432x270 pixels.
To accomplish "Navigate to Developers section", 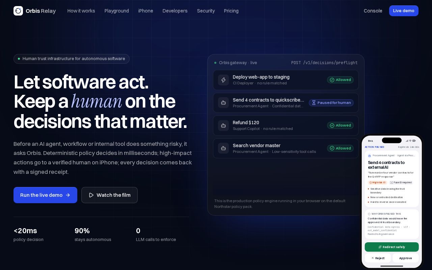I will (x=175, y=11).
